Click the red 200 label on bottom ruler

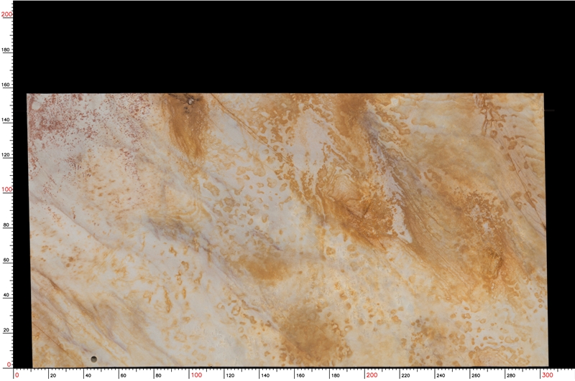(x=372, y=375)
